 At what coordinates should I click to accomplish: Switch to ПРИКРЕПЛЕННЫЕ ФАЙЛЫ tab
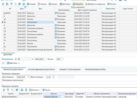pyautogui.click(x=95, y=69)
